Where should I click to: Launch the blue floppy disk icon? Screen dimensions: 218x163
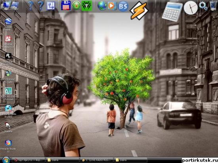coord(66,6)
